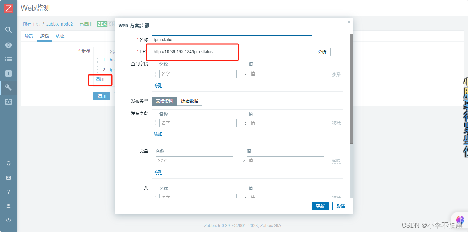Focus the 查询字段 名字 input
468x232 pixels.
198,74
